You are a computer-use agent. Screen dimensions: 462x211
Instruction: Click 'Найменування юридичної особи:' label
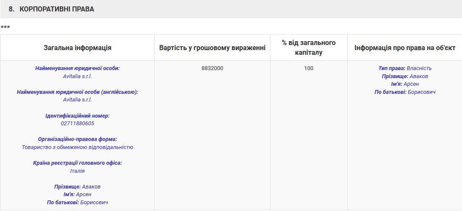click(x=77, y=68)
